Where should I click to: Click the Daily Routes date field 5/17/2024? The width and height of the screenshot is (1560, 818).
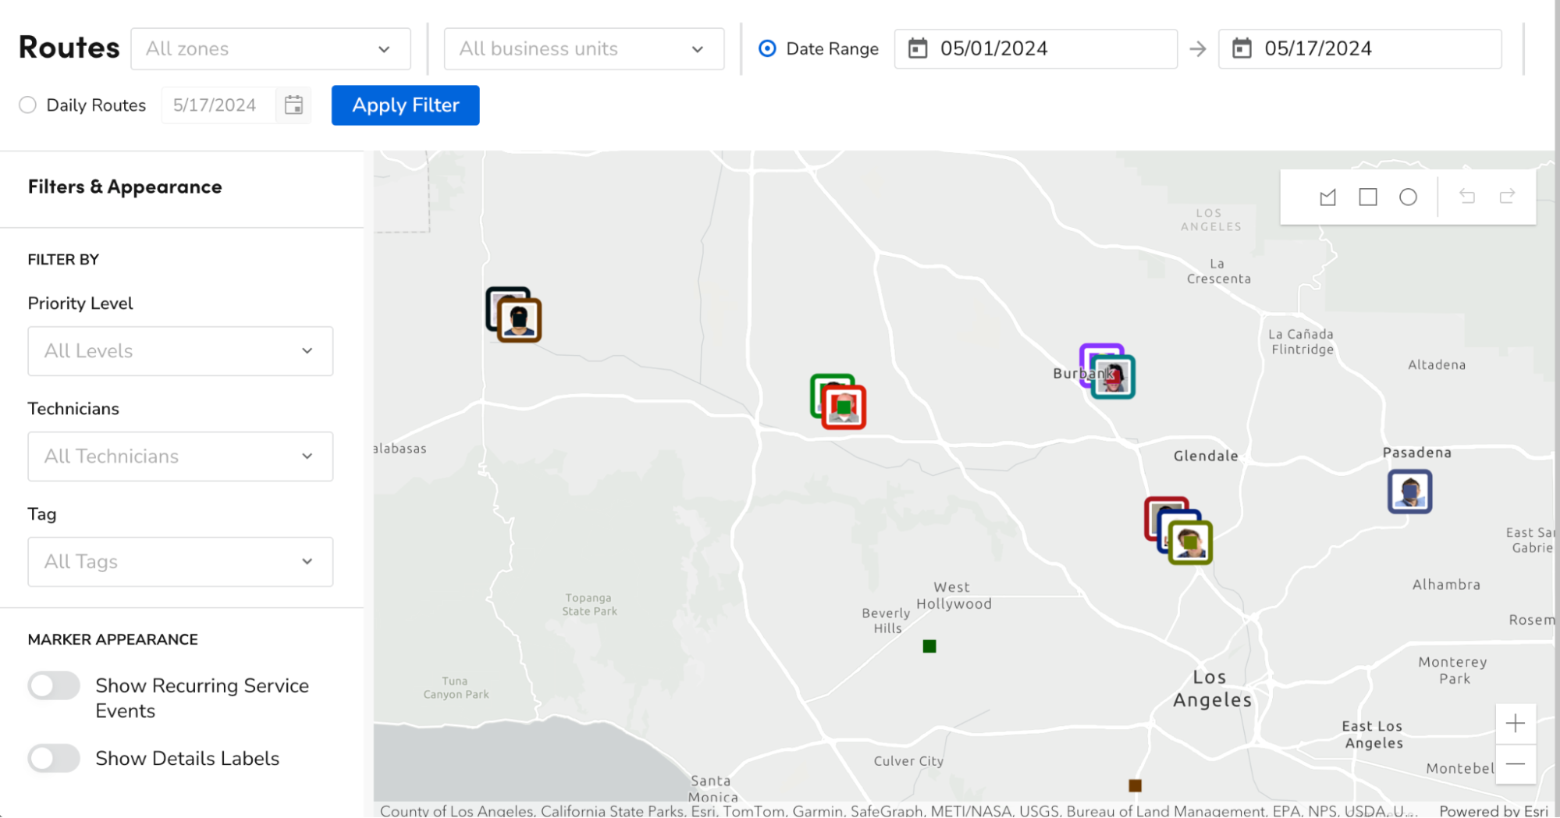point(219,105)
